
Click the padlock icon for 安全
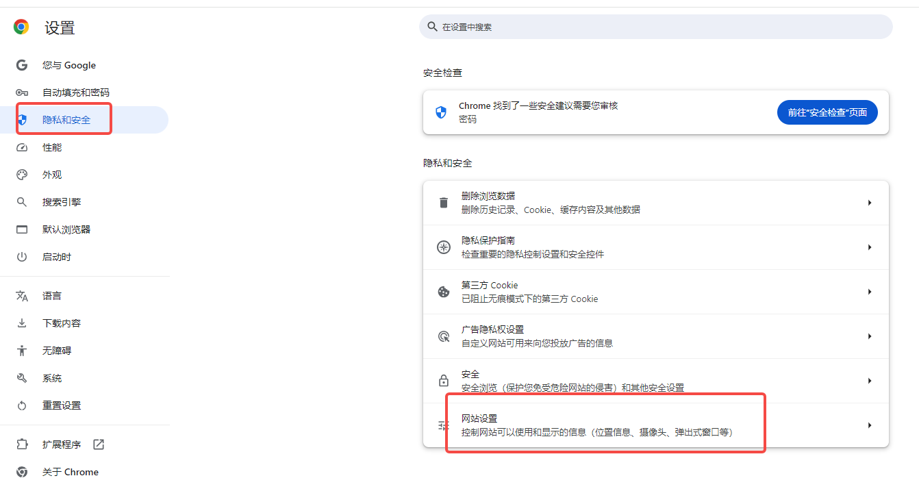tap(444, 381)
